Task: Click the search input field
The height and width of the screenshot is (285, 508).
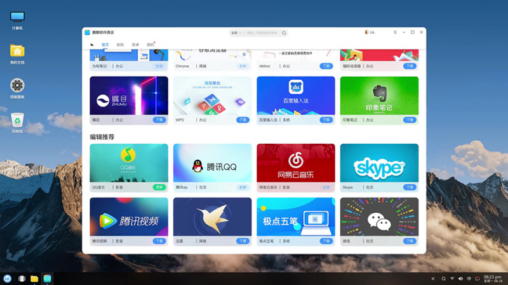Action: tap(262, 33)
